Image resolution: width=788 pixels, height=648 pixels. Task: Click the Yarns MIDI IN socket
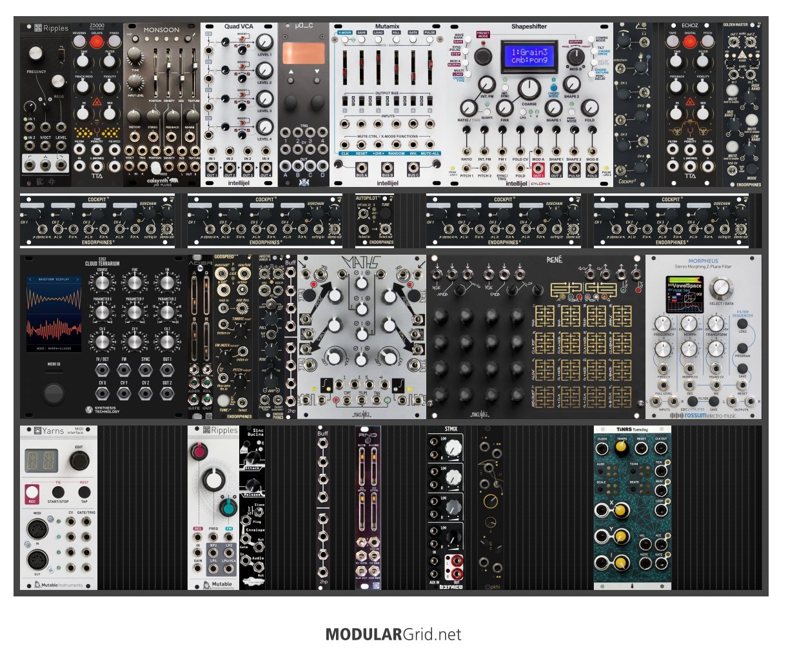tap(36, 530)
